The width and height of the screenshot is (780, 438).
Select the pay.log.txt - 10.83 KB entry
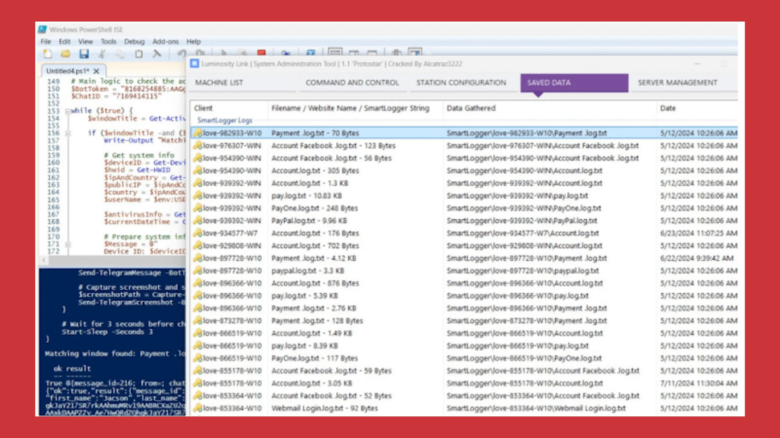point(306,196)
